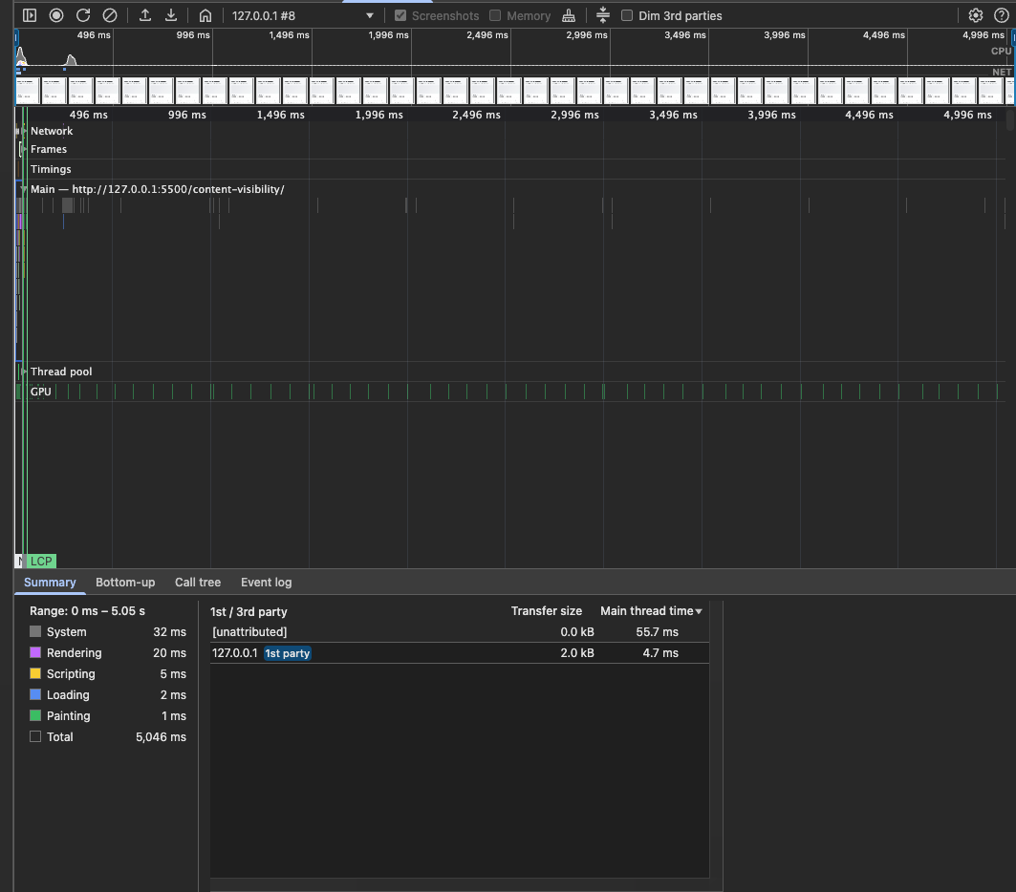This screenshot has height=892, width=1016.
Task: Click the CPU overview label
Action: 1001,51
